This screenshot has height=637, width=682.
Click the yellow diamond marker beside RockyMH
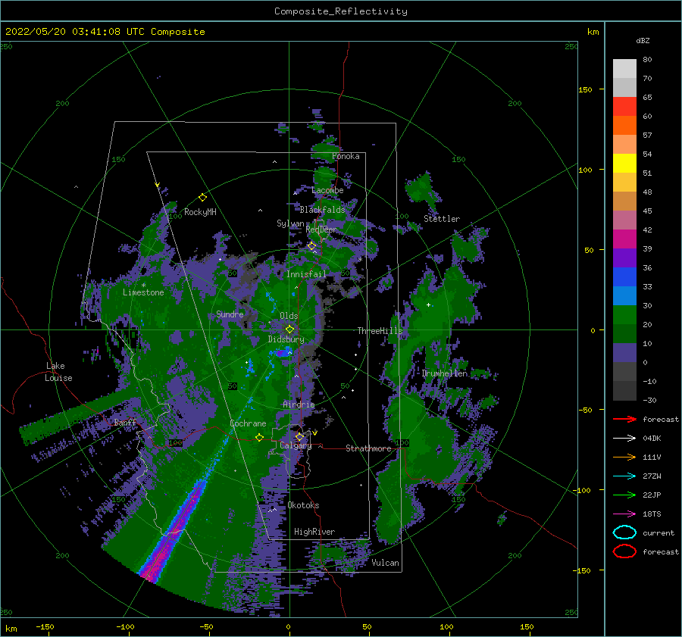tap(202, 198)
